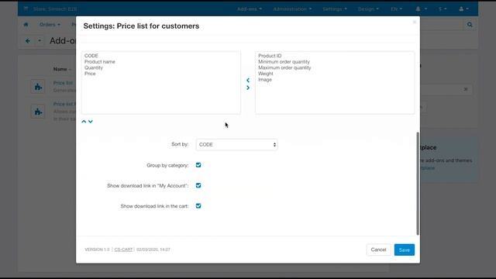Select Product name in left list

(x=100, y=62)
